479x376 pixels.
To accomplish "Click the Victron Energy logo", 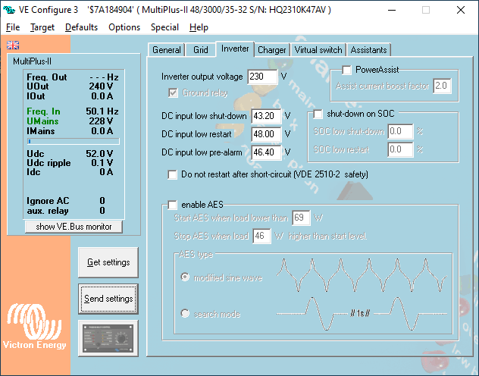I will pyautogui.click(x=35, y=326).
